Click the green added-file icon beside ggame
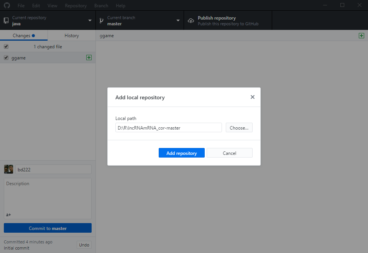This screenshot has width=368, height=253. (x=89, y=58)
